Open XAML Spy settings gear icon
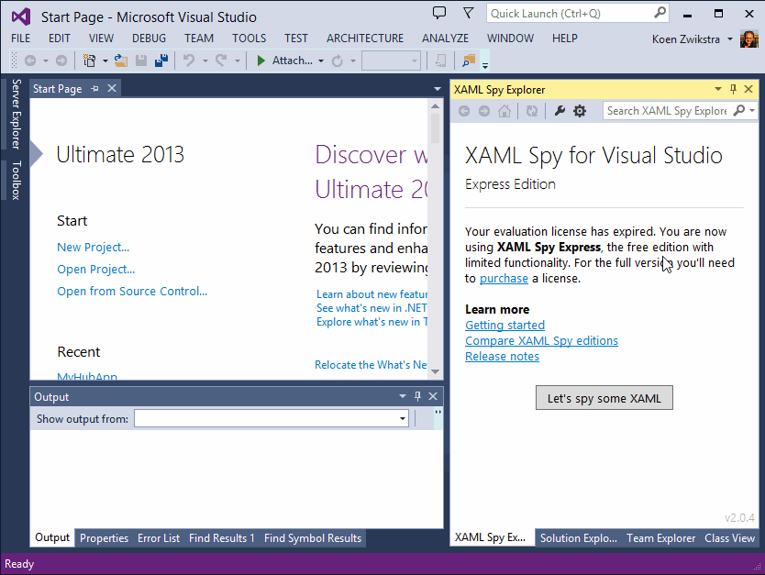Screen dimensions: 765x575 click(580, 111)
